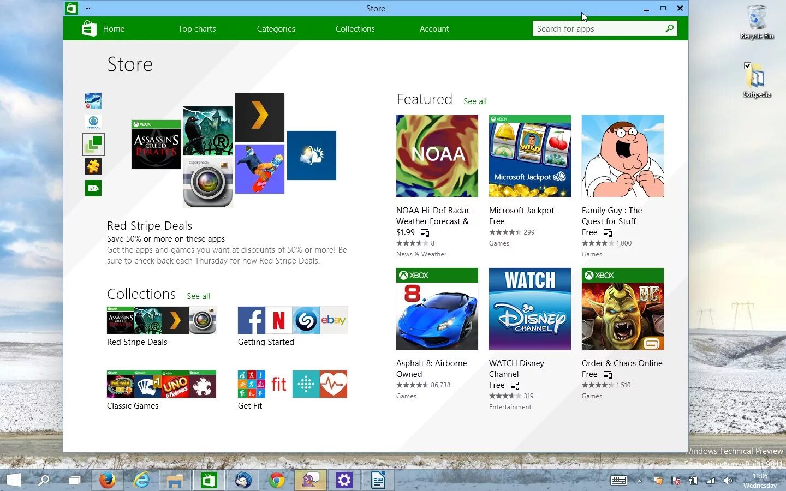786x491 pixels.
Task: Click See all next to Featured
Action: point(475,101)
